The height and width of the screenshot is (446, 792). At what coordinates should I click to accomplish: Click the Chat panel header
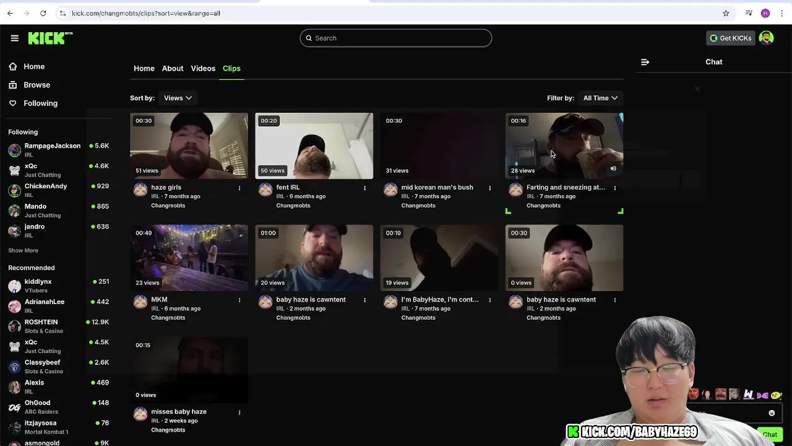pyautogui.click(x=713, y=62)
